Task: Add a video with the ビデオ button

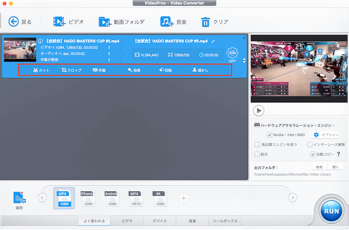Action: pyautogui.click(x=68, y=22)
